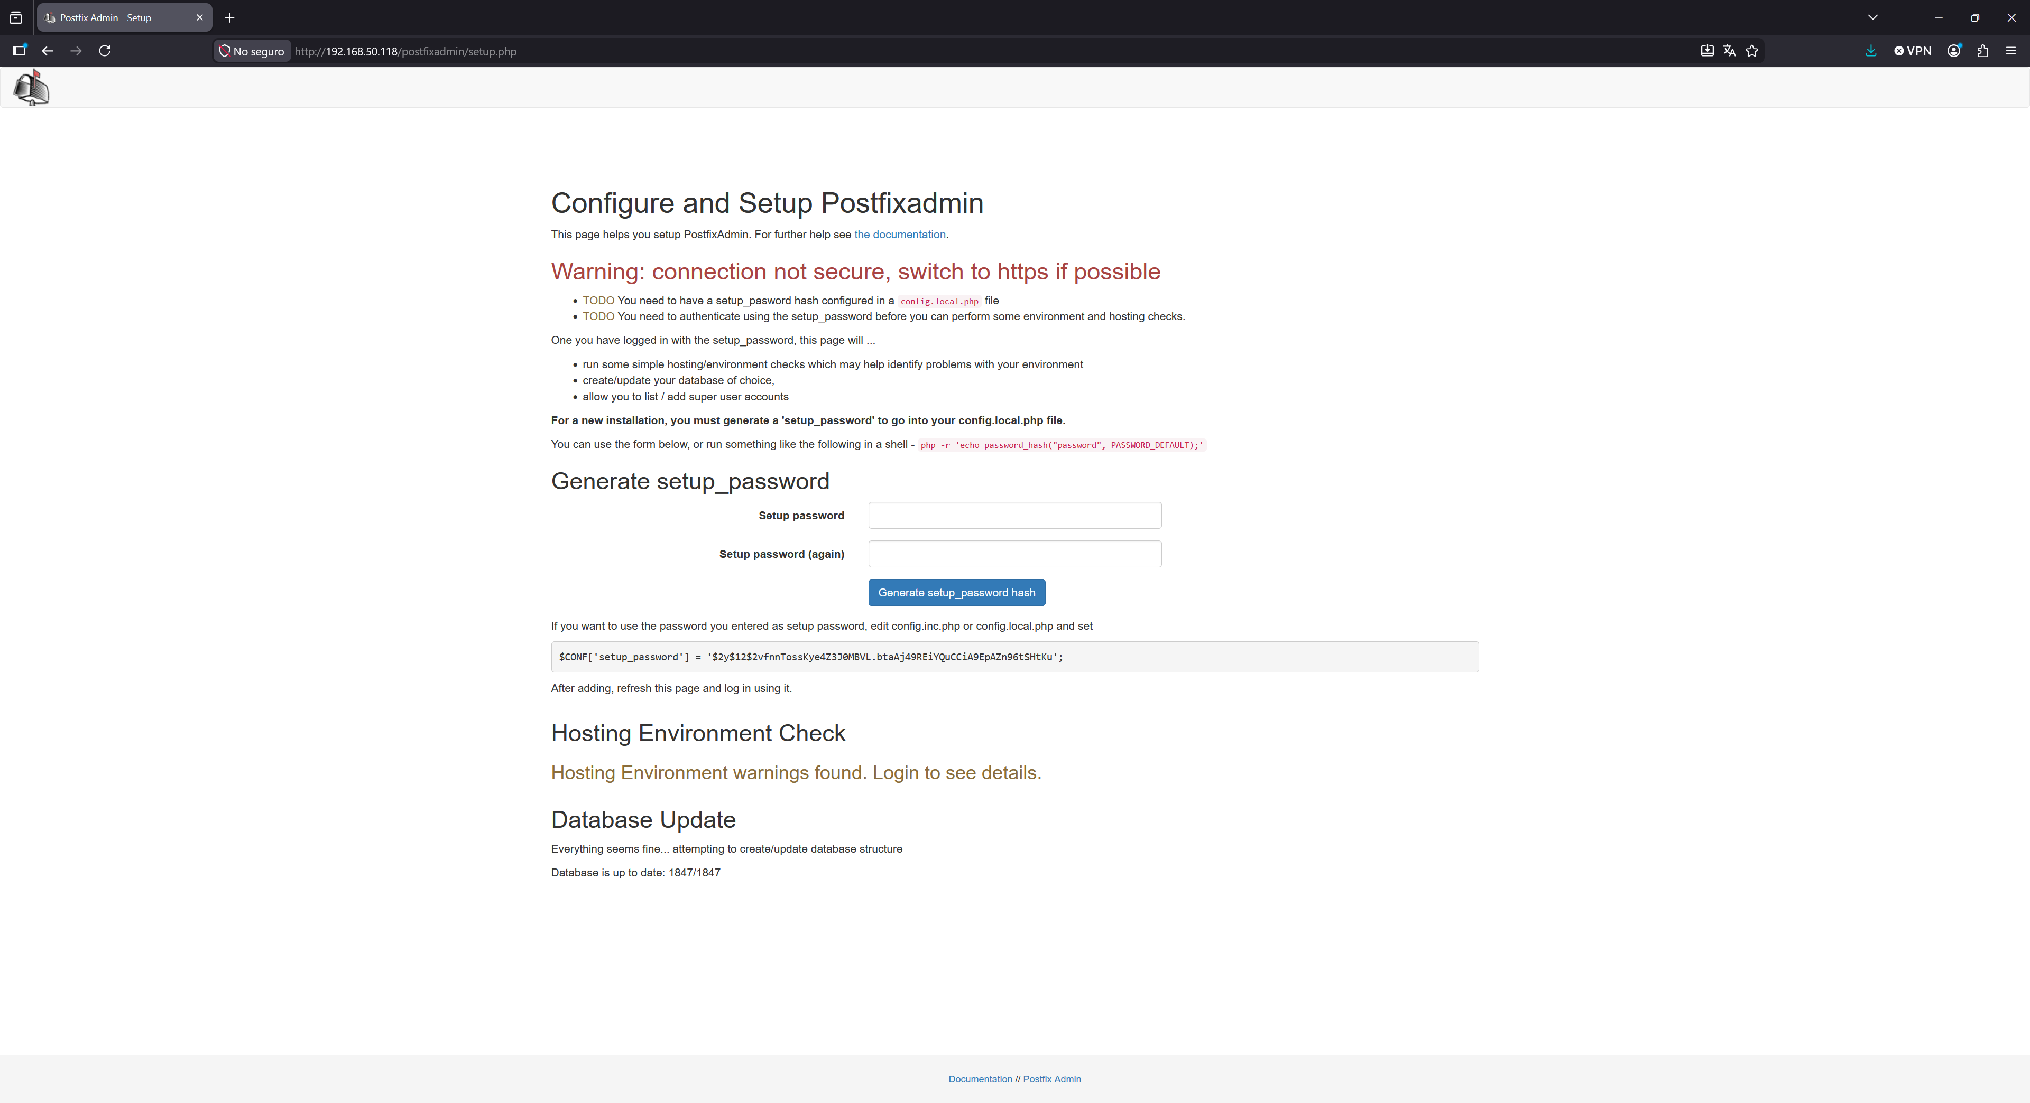Click 'After adding, refresh this page' text
This screenshot has height=1103, width=2030.
(x=671, y=688)
